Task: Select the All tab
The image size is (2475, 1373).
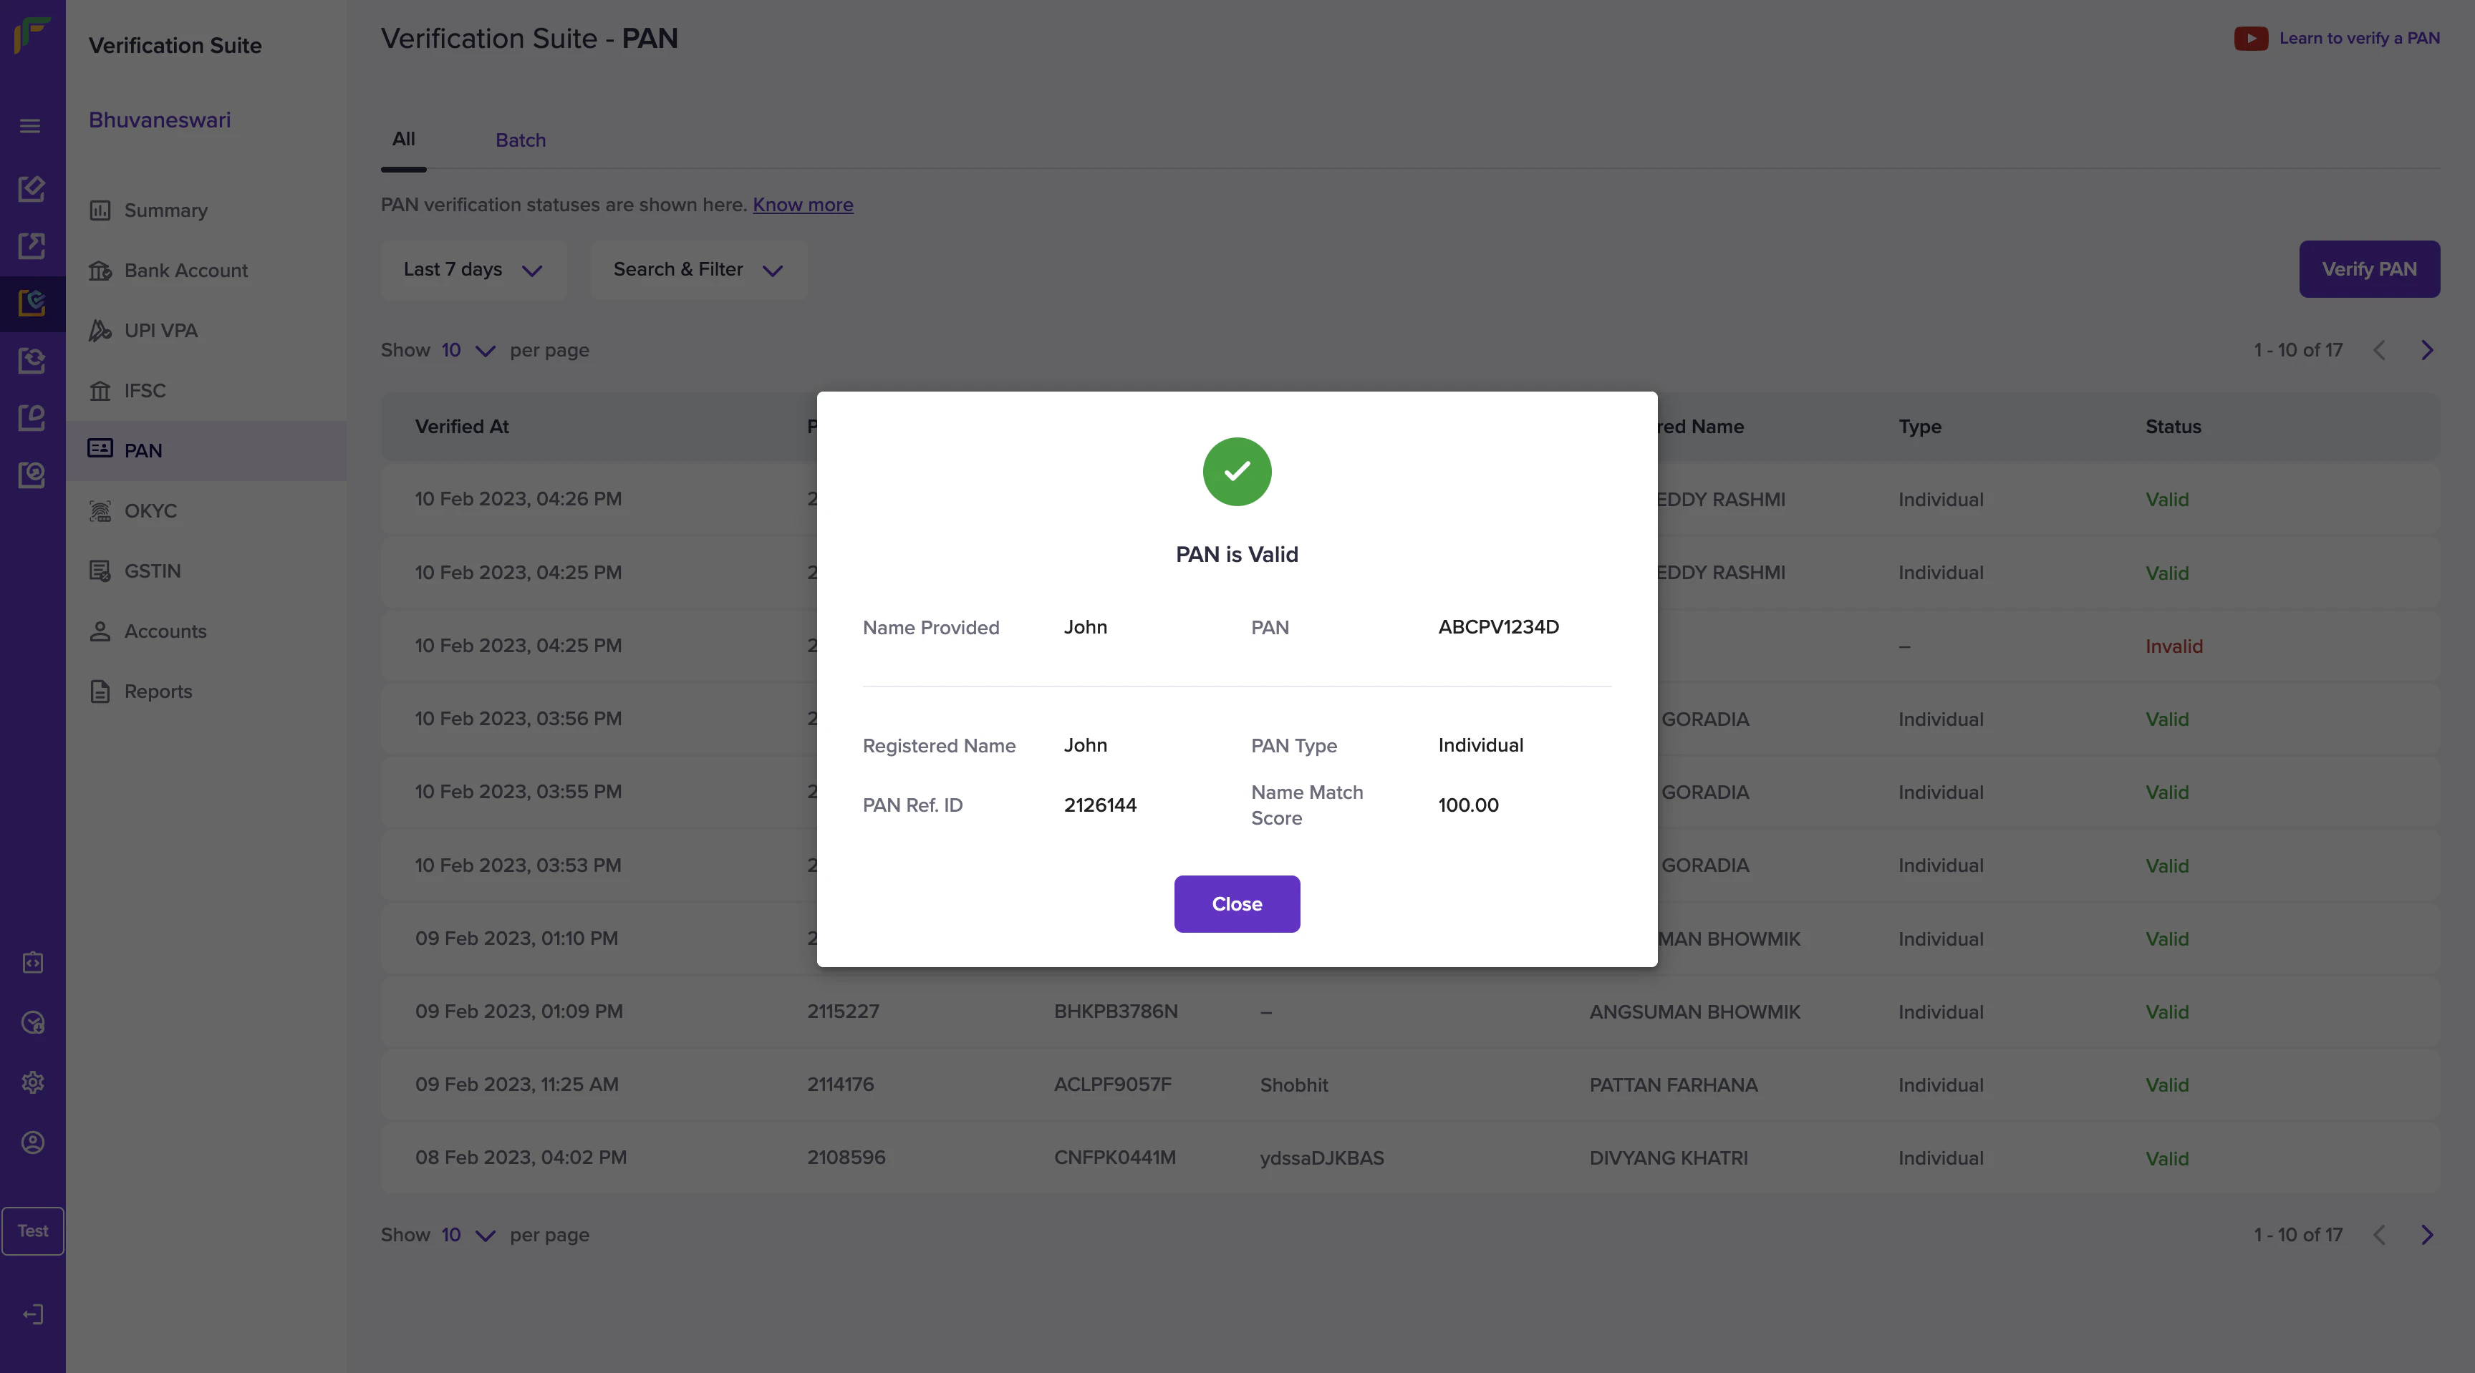Action: (403, 139)
